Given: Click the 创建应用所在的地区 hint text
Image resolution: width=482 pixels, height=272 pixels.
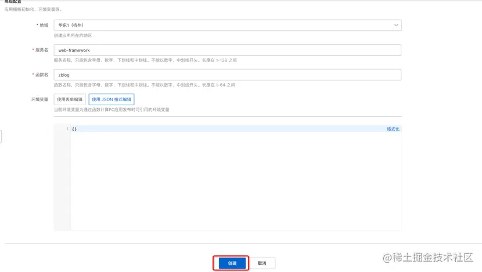Looking at the screenshot, I should [73, 35].
